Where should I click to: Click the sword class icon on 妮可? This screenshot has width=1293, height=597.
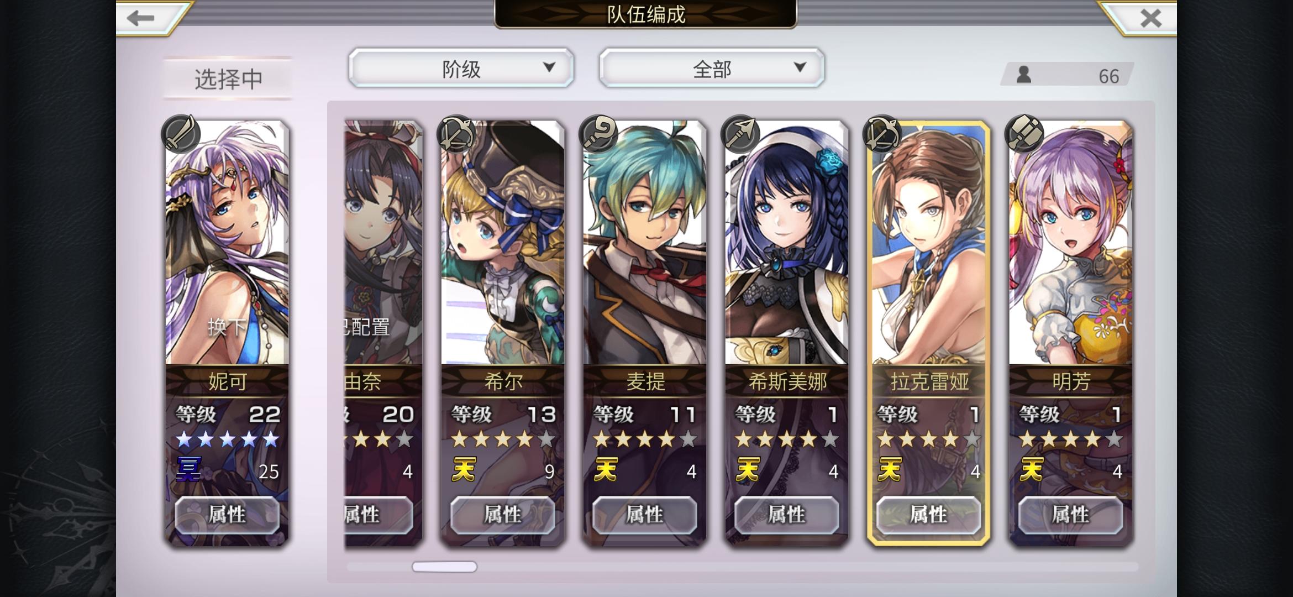180,133
